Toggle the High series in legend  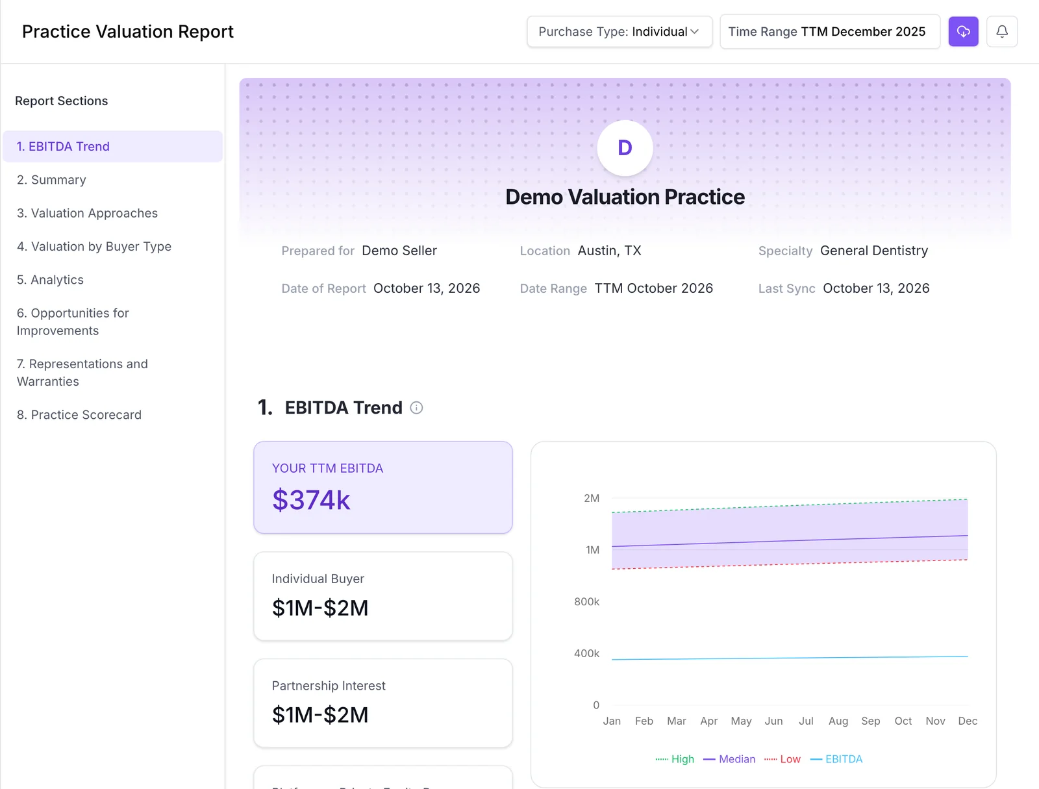pyautogui.click(x=675, y=759)
